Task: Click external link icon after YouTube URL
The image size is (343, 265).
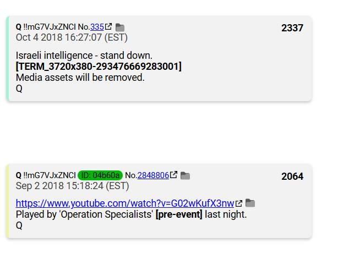Action: 239,203
